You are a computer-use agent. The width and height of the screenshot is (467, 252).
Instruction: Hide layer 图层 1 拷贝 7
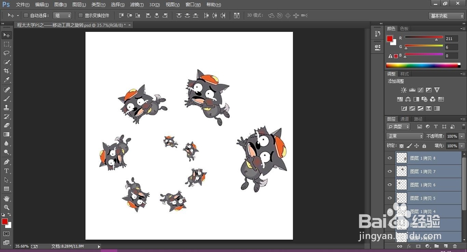coord(389,171)
